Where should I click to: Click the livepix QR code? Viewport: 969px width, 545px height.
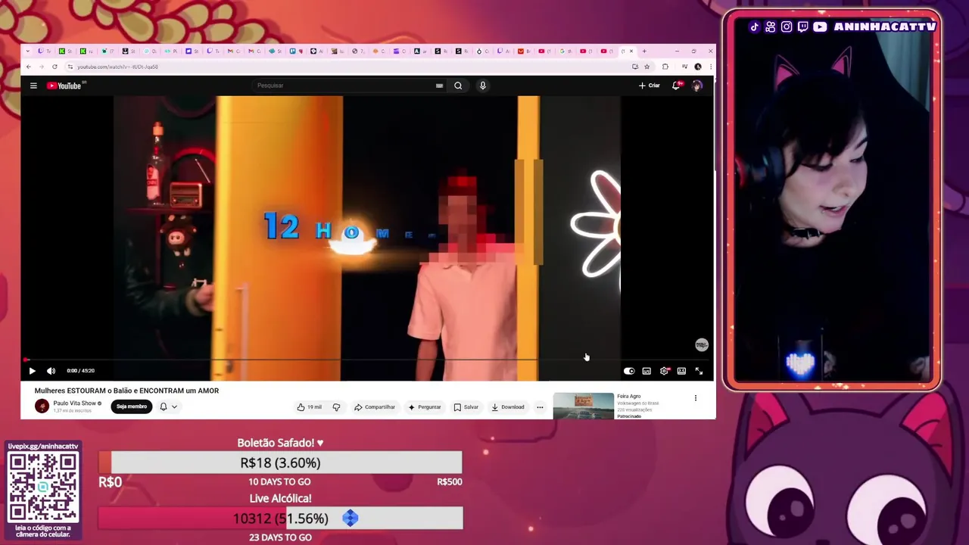pos(43,487)
